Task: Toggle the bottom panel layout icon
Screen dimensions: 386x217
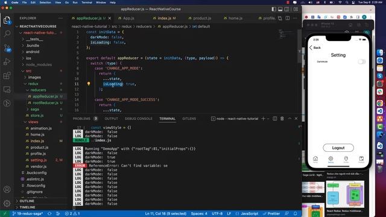Action: click(280, 9)
